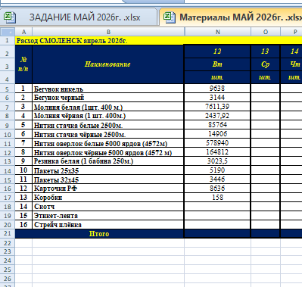This screenshot has width=302, height=287.
Task: Select cell 'Молния чёрная (1 шт. 400м.)'
Action: pyautogui.click(x=108, y=116)
